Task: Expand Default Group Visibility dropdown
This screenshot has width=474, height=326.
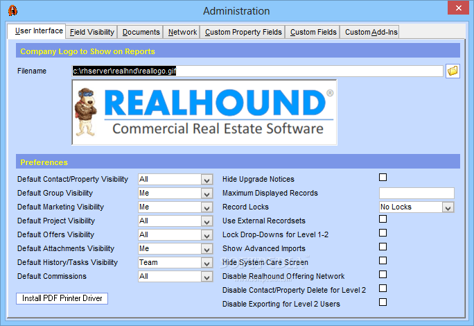Action: [207, 194]
